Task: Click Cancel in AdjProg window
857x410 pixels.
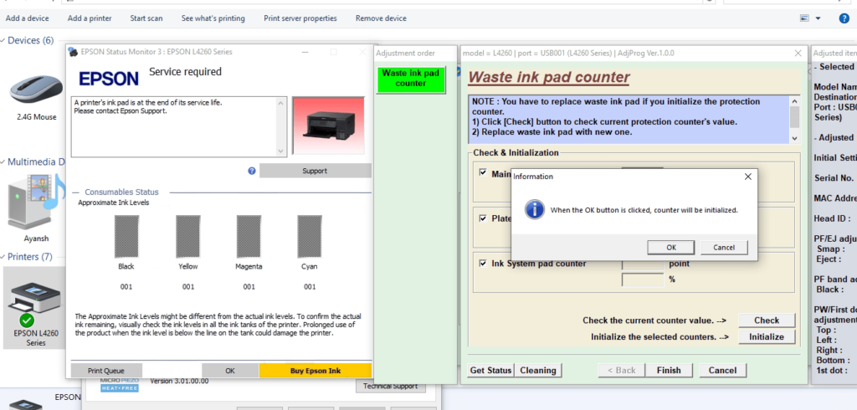Action: tap(722, 370)
